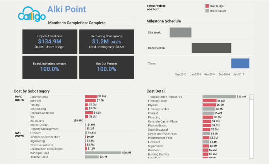
Task: Click the Finance Costs $9.7M bar
Action: pos(91,157)
